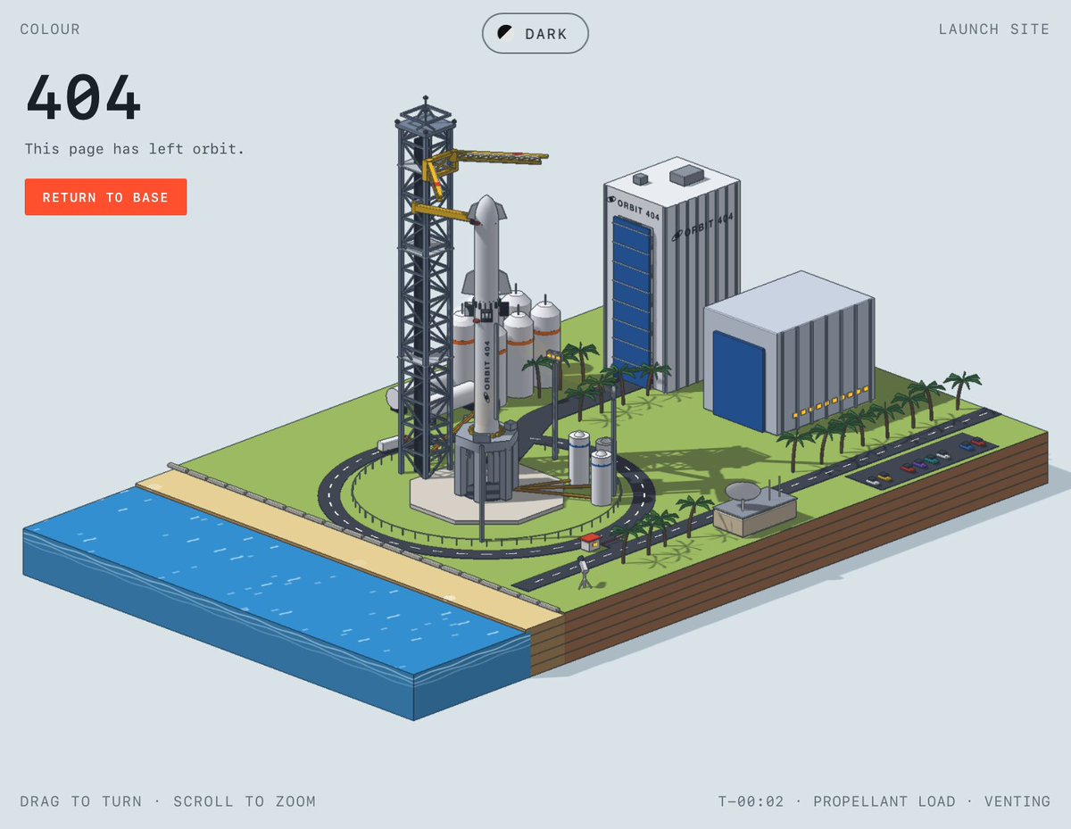Viewport: 1071px width, 829px height.
Task: Click the 'DRAG TO TURN · SCROLL TO ZOOM' hint
Action: 168,801
